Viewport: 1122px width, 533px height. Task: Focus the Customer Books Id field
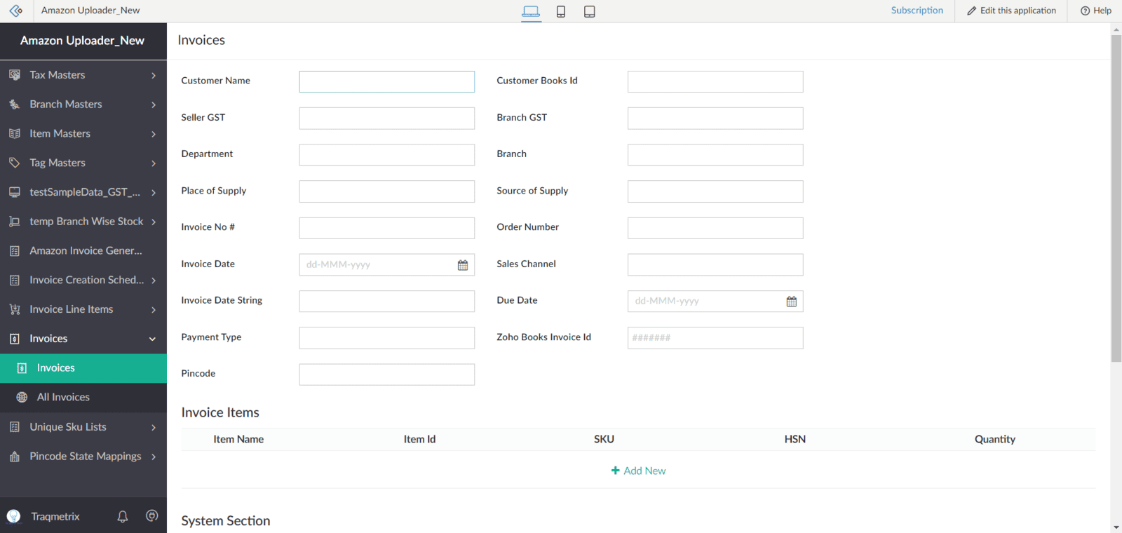click(x=715, y=81)
